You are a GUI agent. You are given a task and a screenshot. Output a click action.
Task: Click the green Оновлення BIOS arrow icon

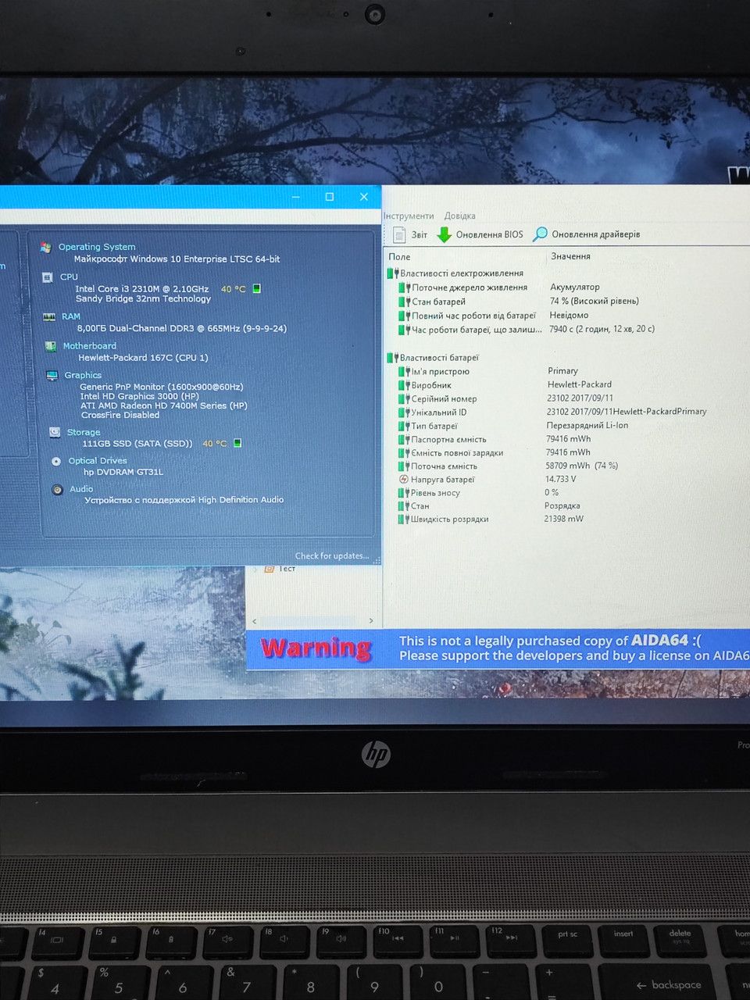pos(445,234)
